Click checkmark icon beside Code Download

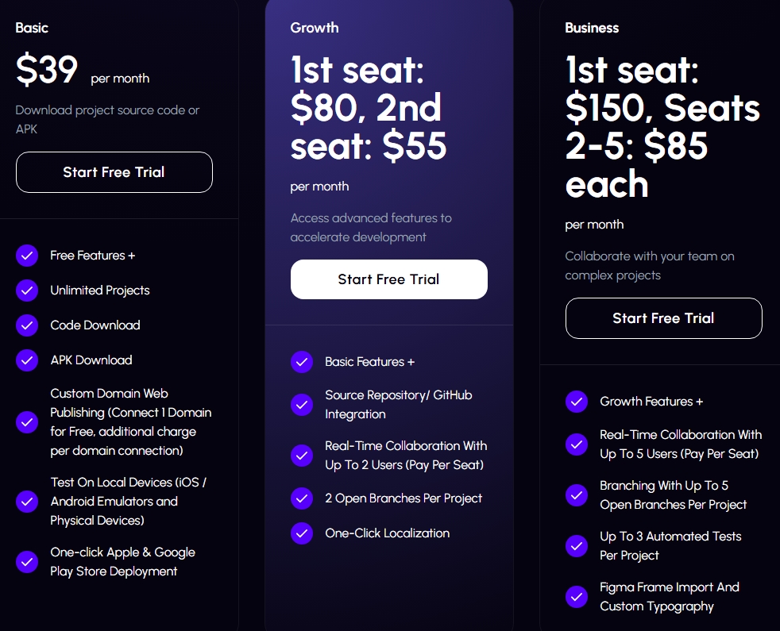point(27,325)
